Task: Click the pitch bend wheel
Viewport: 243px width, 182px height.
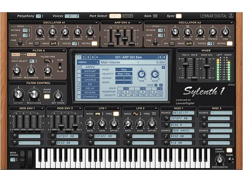Action: coord(23,158)
